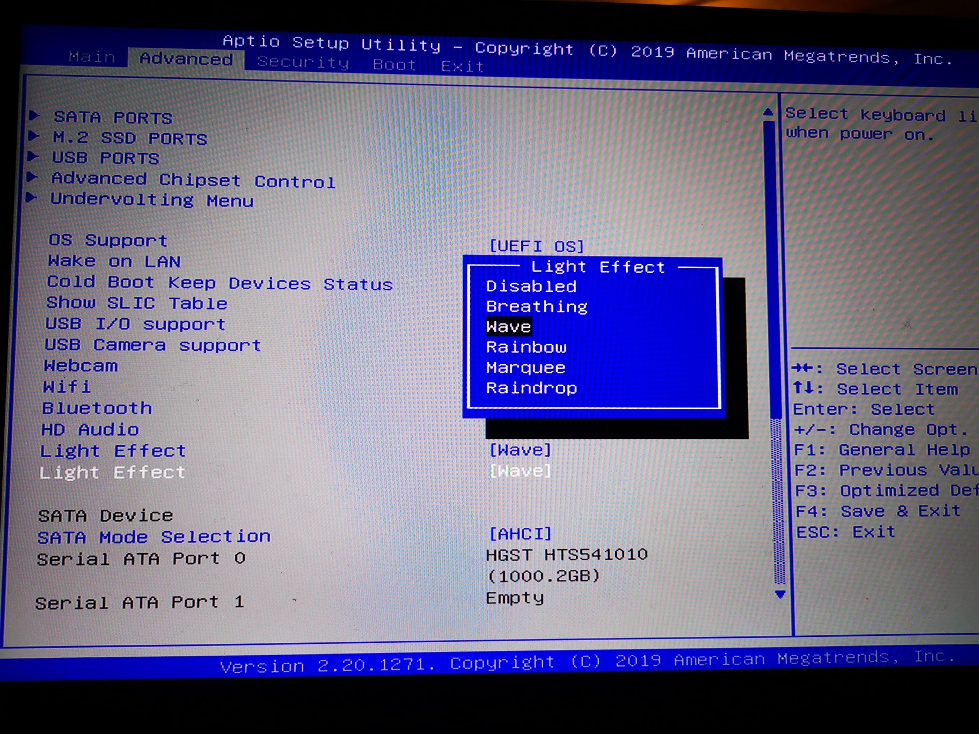Image resolution: width=979 pixels, height=734 pixels.
Task: Click Serial ATA Port 1 row
Action: pyautogui.click(x=140, y=602)
